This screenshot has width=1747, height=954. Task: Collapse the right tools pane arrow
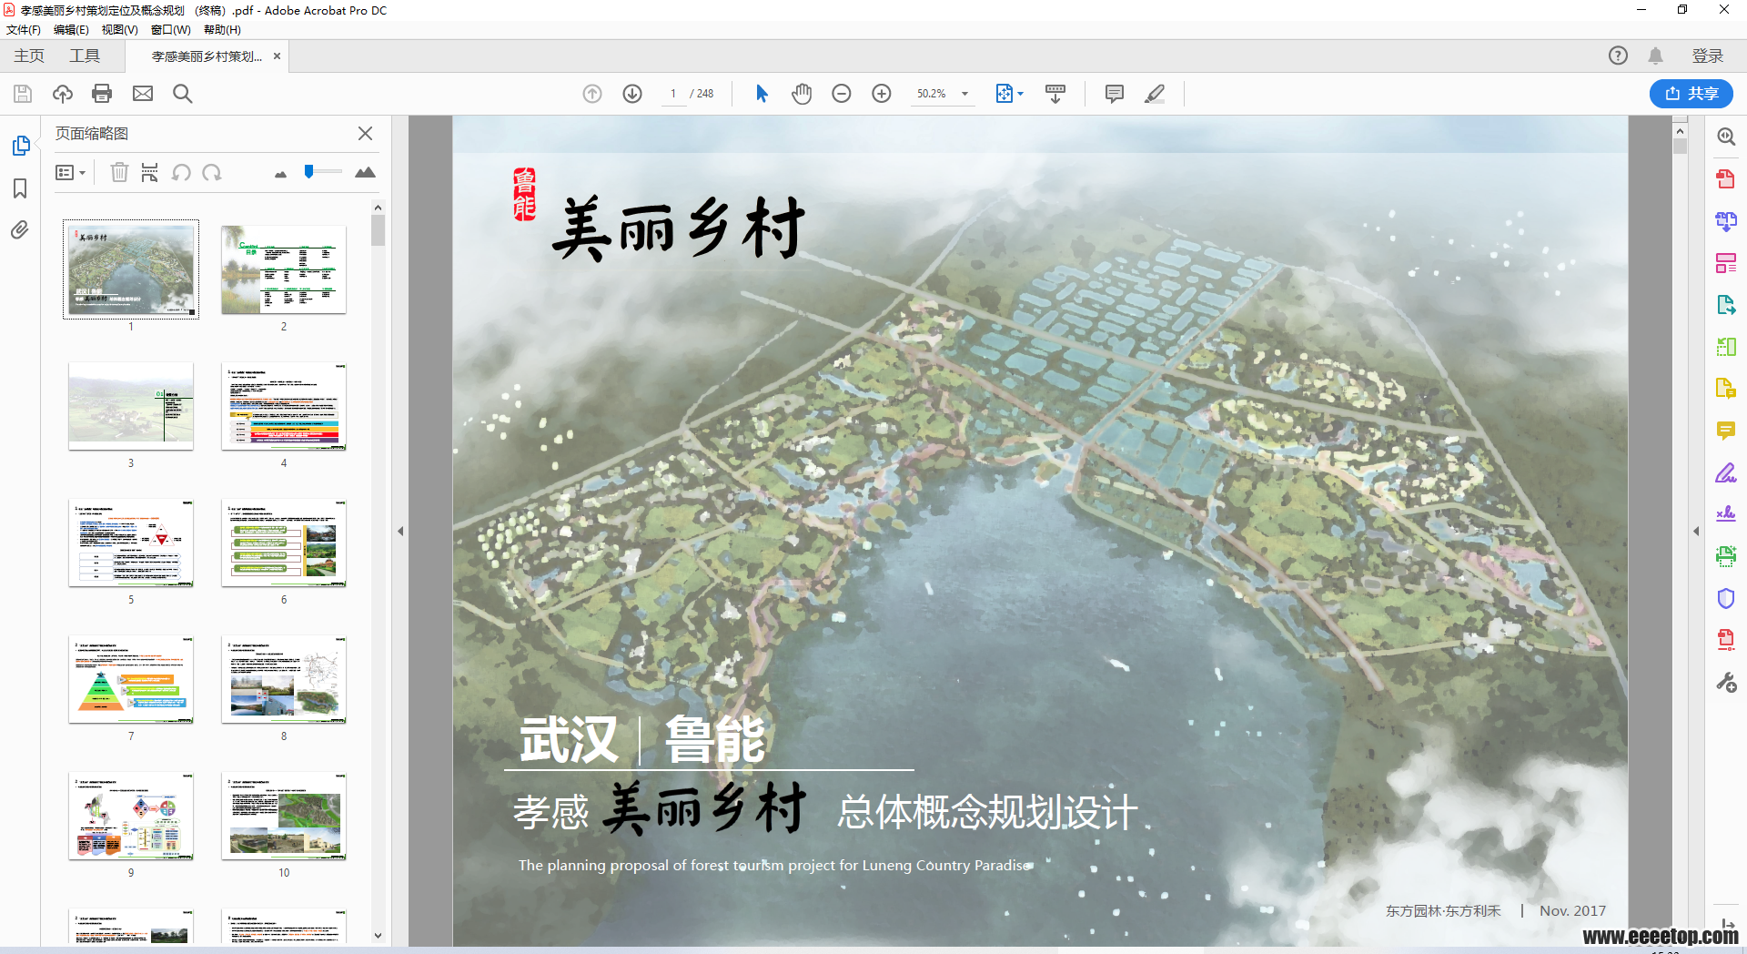[1696, 531]
